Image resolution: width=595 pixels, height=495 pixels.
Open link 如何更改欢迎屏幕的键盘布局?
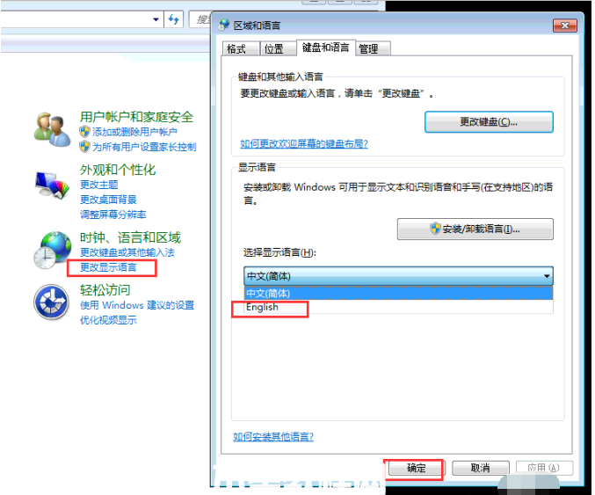(304, 144)
